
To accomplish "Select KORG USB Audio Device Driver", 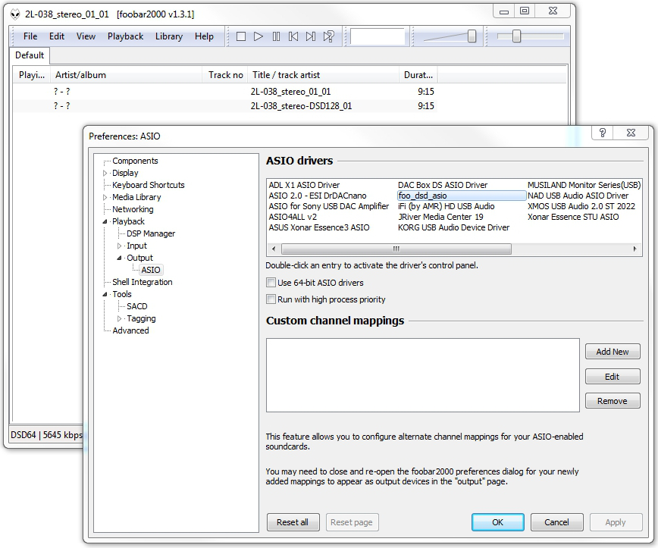I will tap(453, 227).
